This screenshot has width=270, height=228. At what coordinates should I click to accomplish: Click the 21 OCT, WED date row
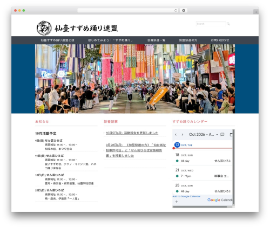[184, 170]
